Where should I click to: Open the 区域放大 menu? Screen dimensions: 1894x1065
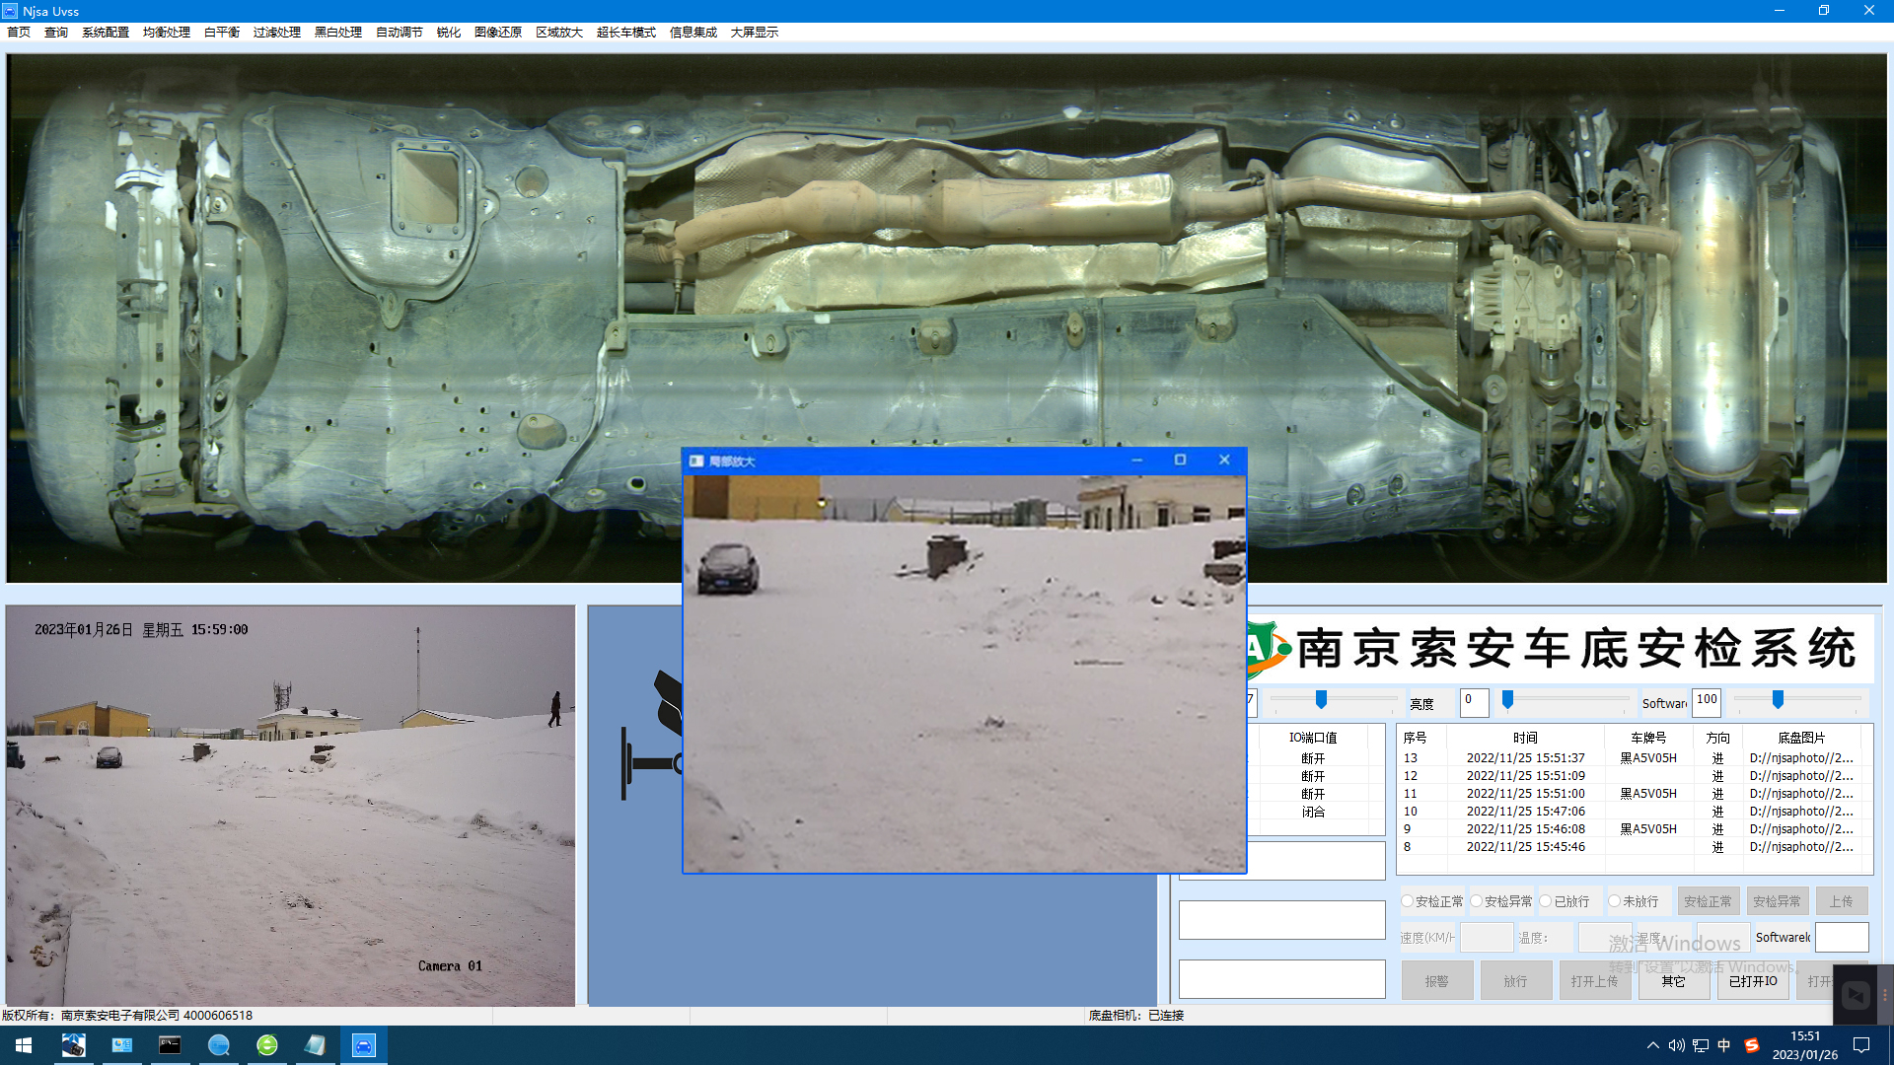(x=558, y=33)
